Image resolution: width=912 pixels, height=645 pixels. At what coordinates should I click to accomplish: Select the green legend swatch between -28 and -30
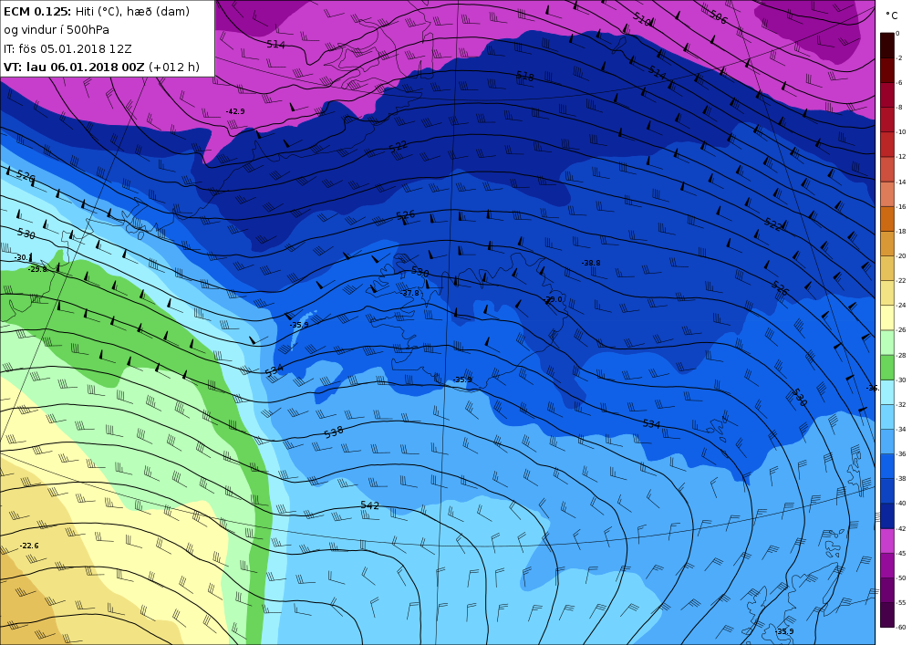(887, 368)
